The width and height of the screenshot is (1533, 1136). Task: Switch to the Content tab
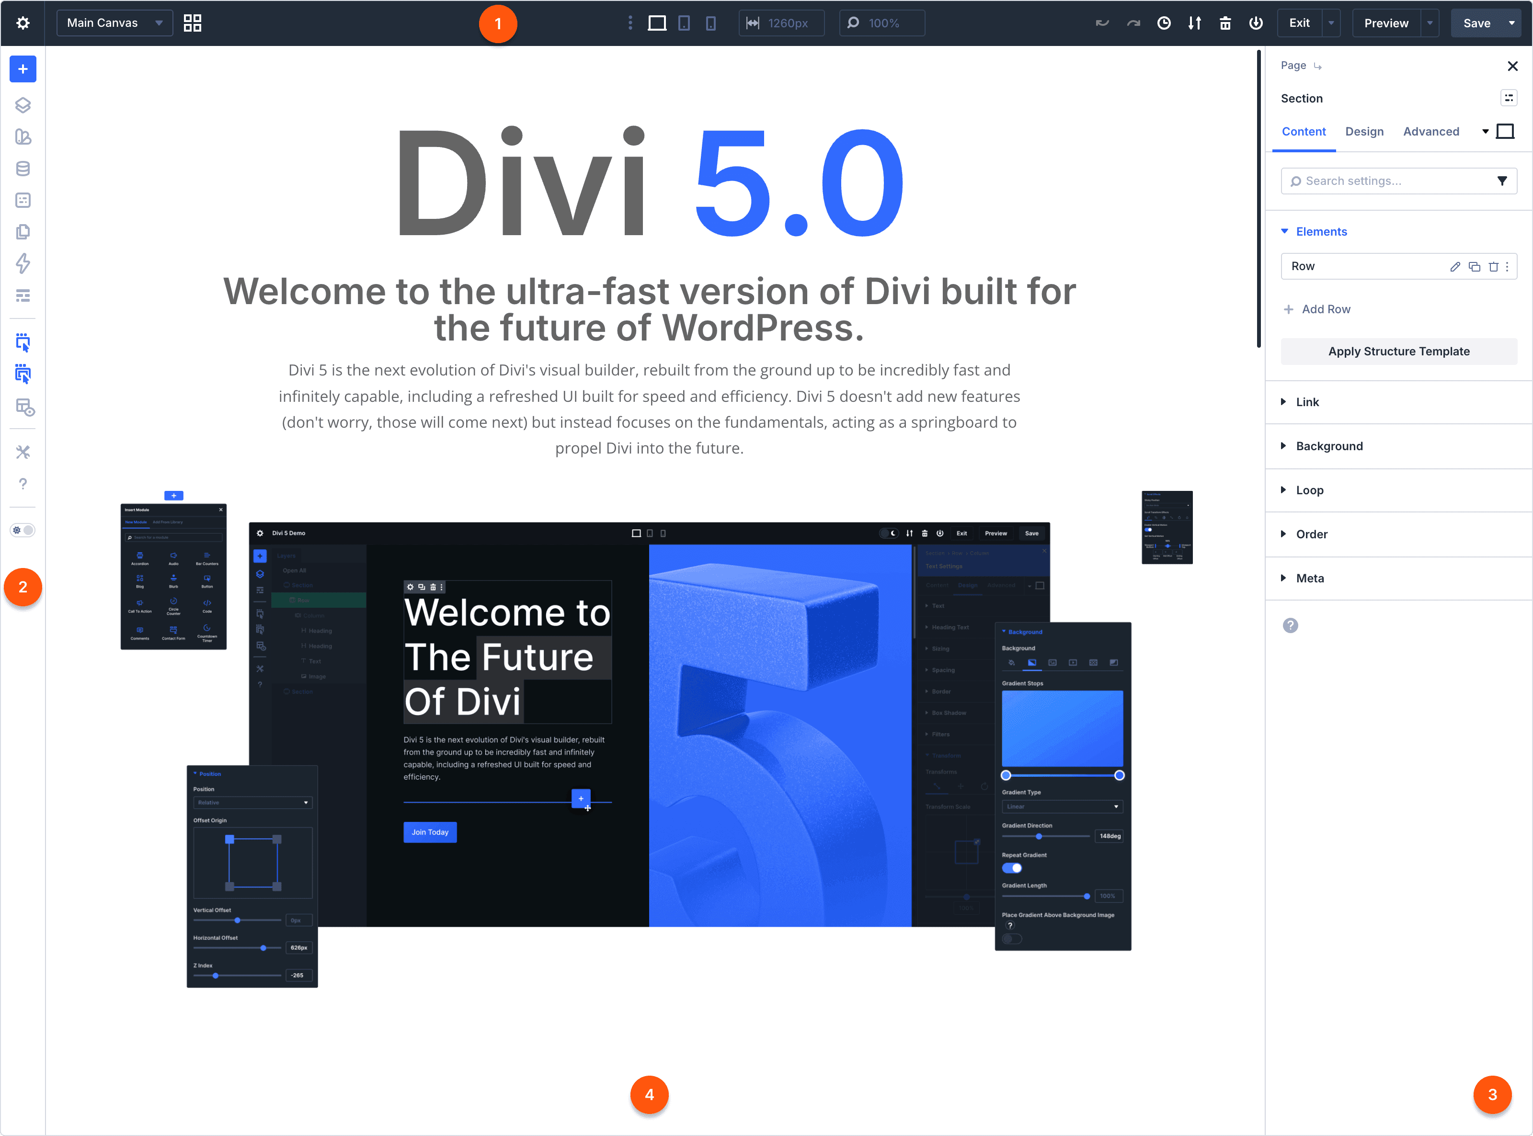1304,131
